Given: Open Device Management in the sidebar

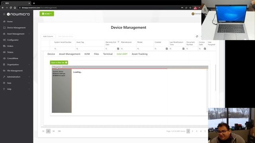Looking at the screenshot, I should (16, 27).
